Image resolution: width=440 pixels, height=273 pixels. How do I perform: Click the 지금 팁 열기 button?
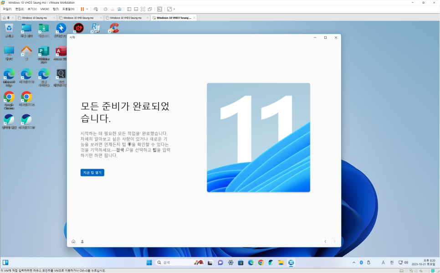point(92,172)
